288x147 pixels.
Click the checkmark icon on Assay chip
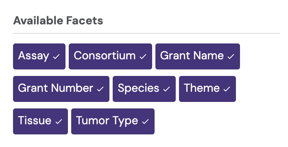(x=57, y=56)
